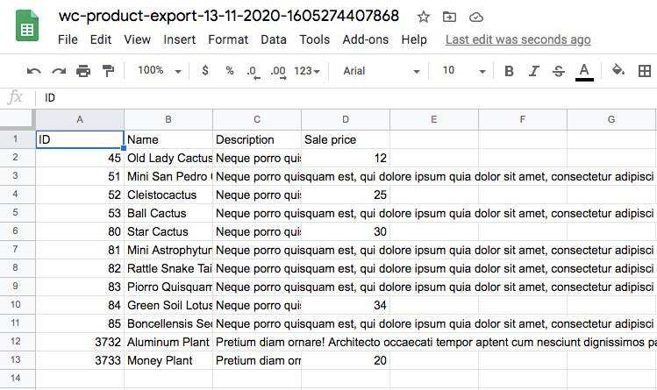Toggle bold formatting
This screenshot has width=657, height=390.
(509, 71)
